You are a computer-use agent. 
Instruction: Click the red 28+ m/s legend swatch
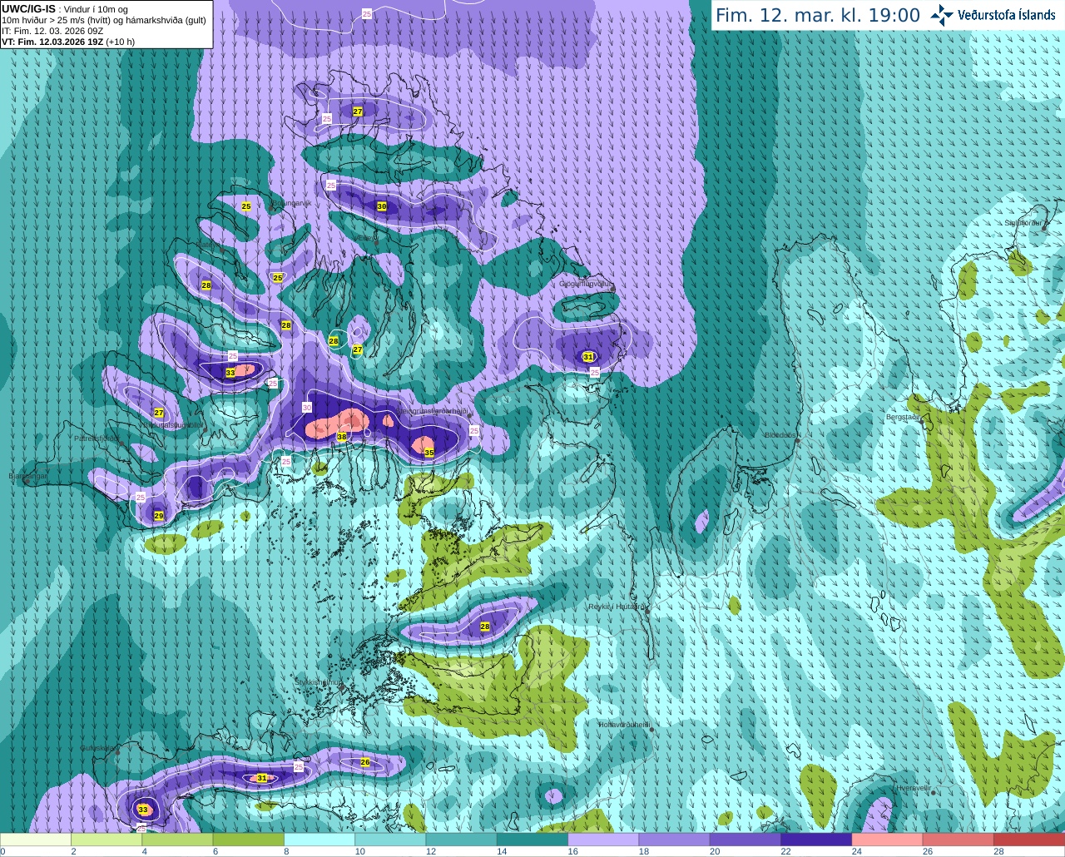pos(1029,840)
